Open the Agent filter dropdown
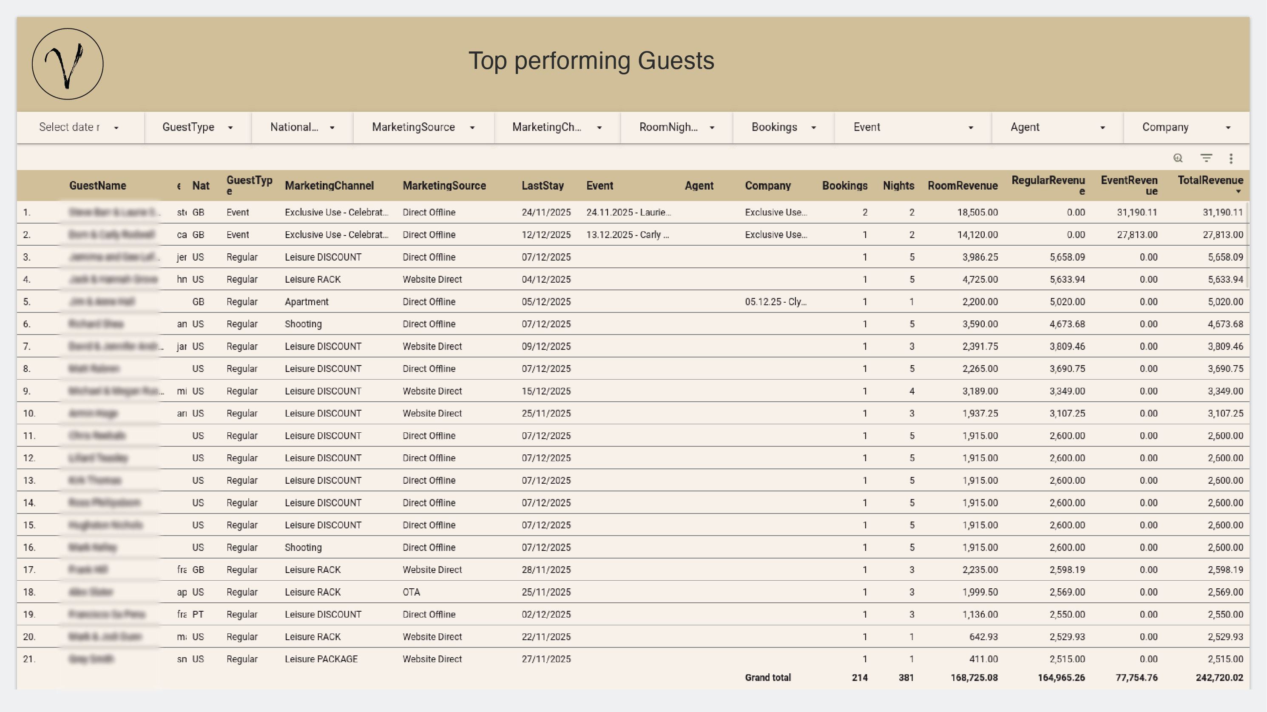The width and height of the screenshot is (1267, 712). [1057, 128]
